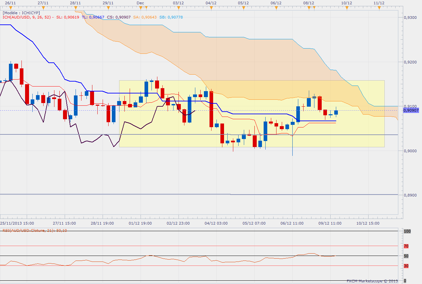Click the SB: 0,90778 value
422x284 pixels.
point(171,17)
